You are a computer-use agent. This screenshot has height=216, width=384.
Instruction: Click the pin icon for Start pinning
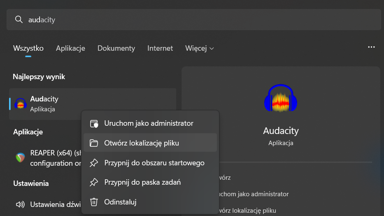pyautogui.click(x=94, y=163)
